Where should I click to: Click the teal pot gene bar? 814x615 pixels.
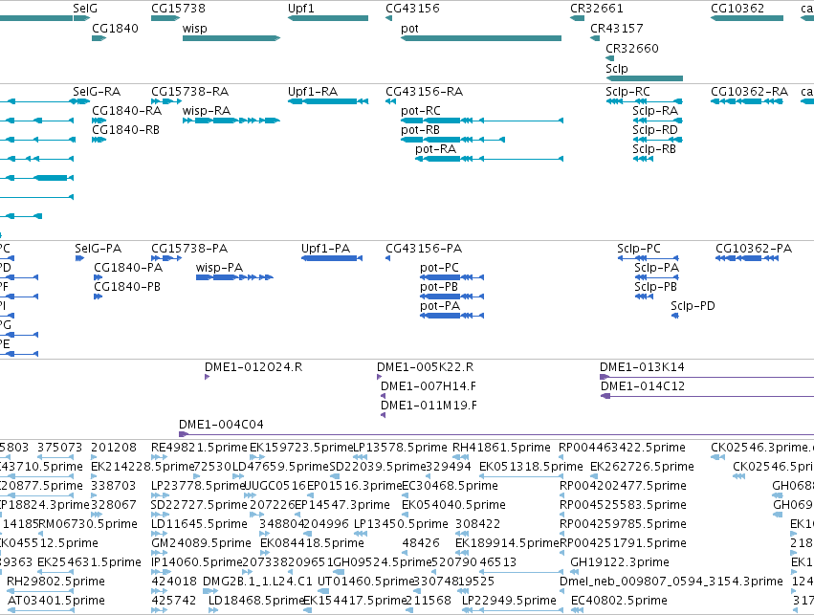pos(481,38)
